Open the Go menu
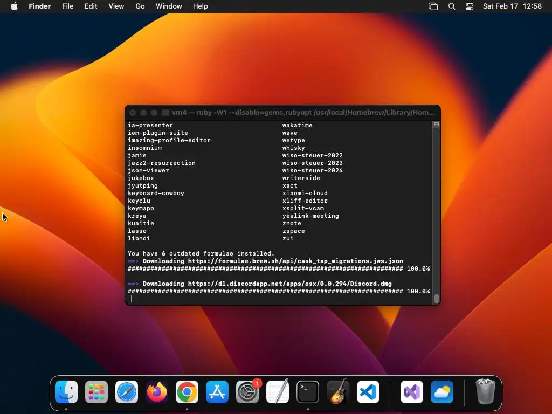This screenshot has height=414, width=552. tap(140, 6)
